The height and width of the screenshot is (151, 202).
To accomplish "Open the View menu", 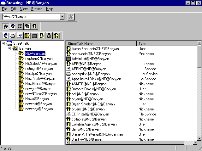I will click(24, 9).
